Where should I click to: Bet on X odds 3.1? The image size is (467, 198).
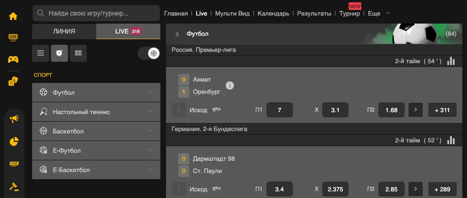pos(335,110)
